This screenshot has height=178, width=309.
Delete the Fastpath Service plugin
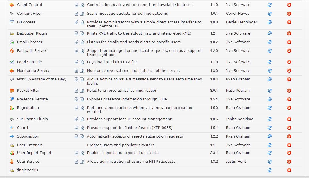tap(289, 51)
